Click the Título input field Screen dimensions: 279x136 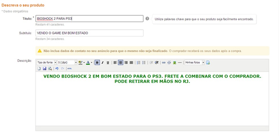(x=89, y=19)
